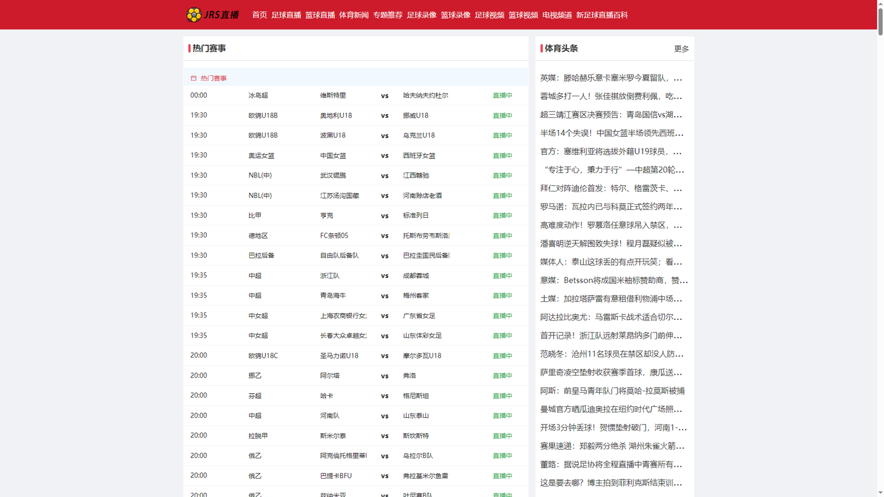Click team name FC条顿05

334,236
